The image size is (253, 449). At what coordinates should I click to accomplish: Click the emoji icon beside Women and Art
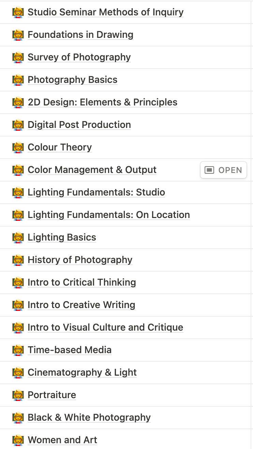click(x=18, y=440)
